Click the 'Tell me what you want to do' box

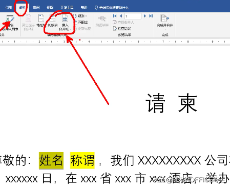[x=112, y=8]
